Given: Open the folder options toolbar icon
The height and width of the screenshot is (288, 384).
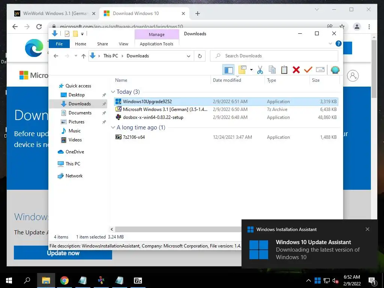Looking at the screenshot, I should (242, 70).
